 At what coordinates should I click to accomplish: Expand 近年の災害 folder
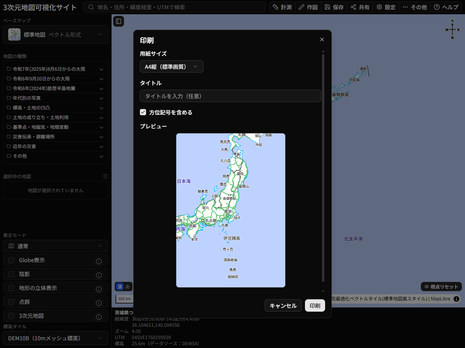click(x=55, y=146)
